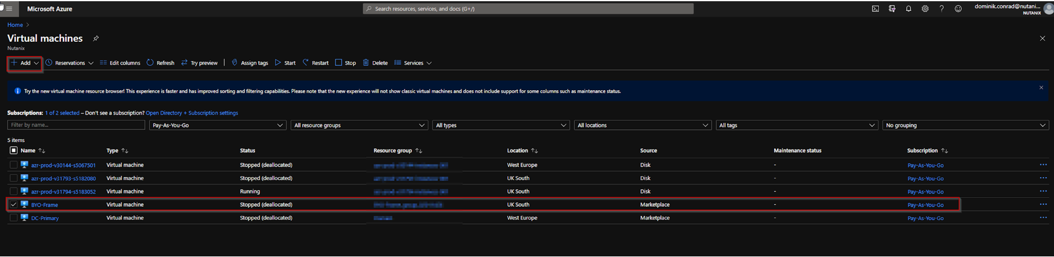Stop the selected virtual machine
Screen dimensions: 1054x257
point(346,63)
